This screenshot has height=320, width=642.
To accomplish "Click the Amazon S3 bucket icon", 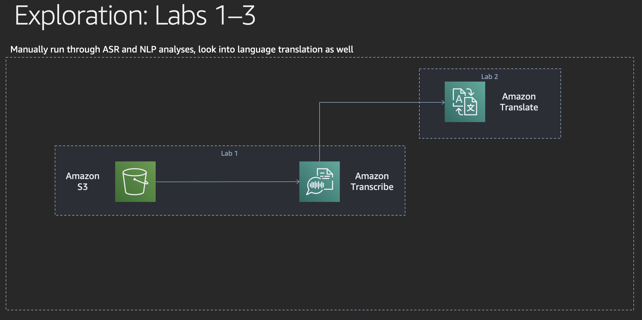I will pos(135,182).
